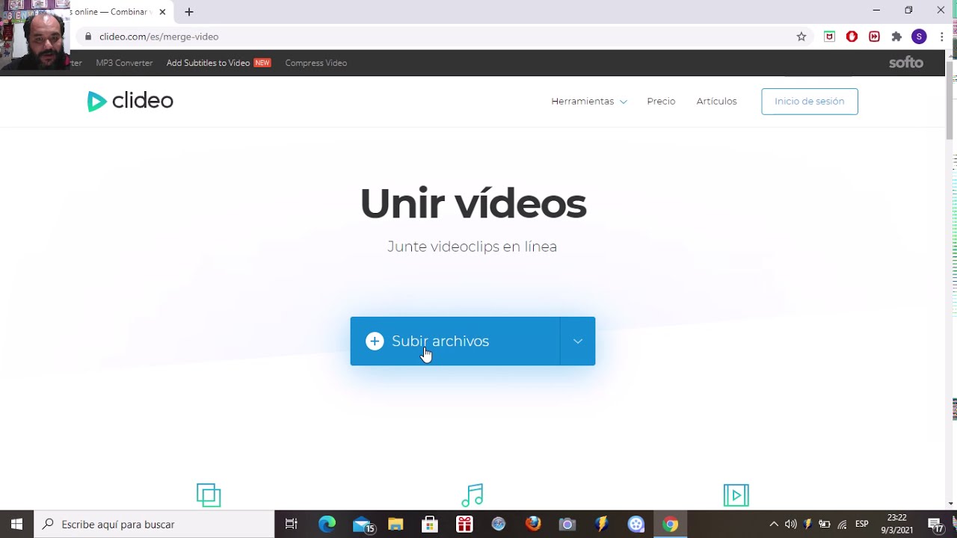Open the Chrome profile avatar S
The width and height of the screenshot is (957, 538).
point(919,37)
